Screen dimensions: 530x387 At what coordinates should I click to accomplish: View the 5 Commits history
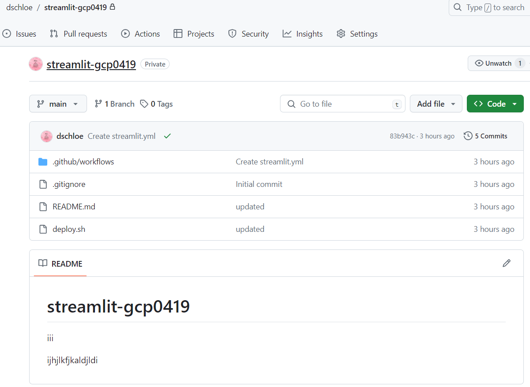tap(485, 136)
